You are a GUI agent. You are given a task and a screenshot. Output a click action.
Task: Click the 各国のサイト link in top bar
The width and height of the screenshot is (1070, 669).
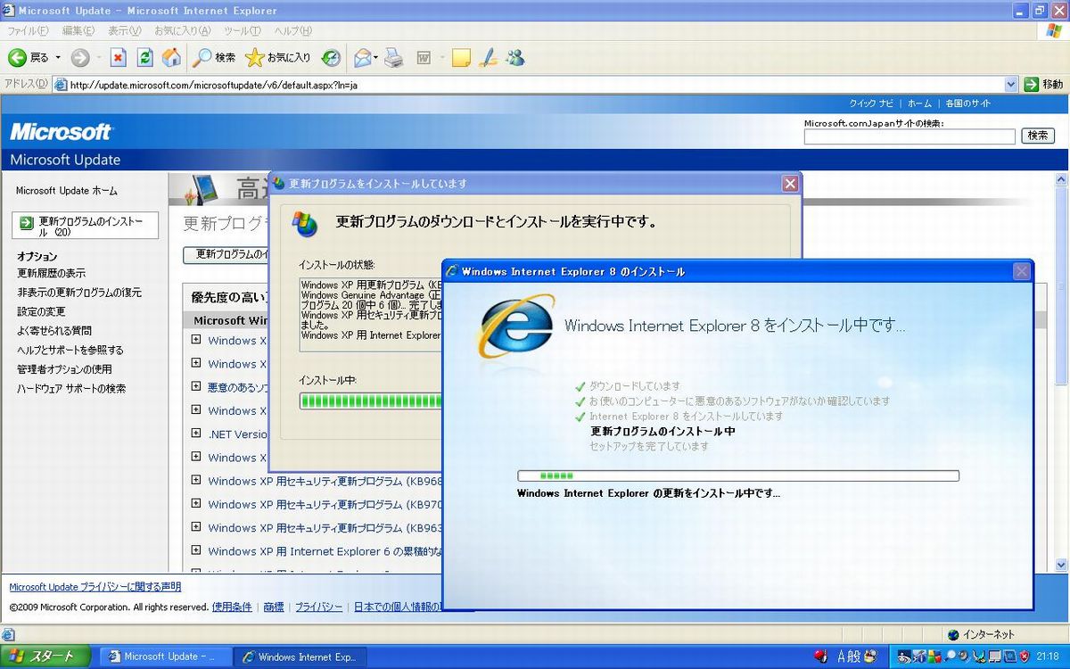968,103
